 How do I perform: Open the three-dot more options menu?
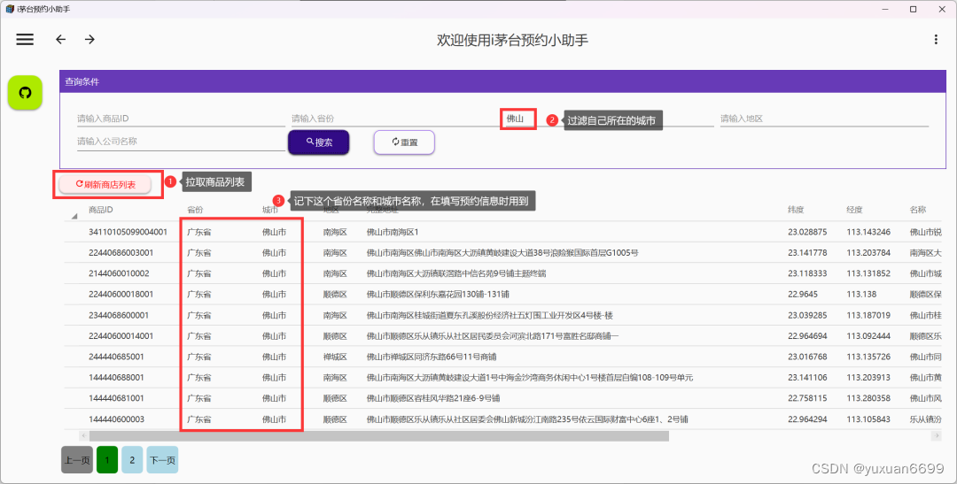936,40
